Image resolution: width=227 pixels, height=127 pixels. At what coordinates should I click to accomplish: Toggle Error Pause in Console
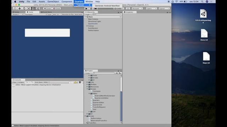pos(39,82)
